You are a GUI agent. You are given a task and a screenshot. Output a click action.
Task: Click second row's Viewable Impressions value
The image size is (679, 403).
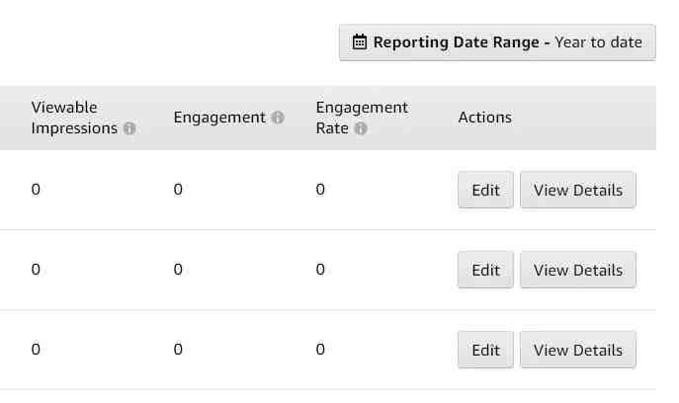click(x=36, y=270)
